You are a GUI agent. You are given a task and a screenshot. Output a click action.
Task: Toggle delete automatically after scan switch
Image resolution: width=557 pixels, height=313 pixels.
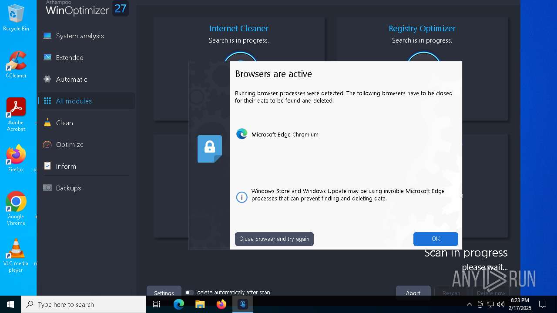(x=189, y=293)
